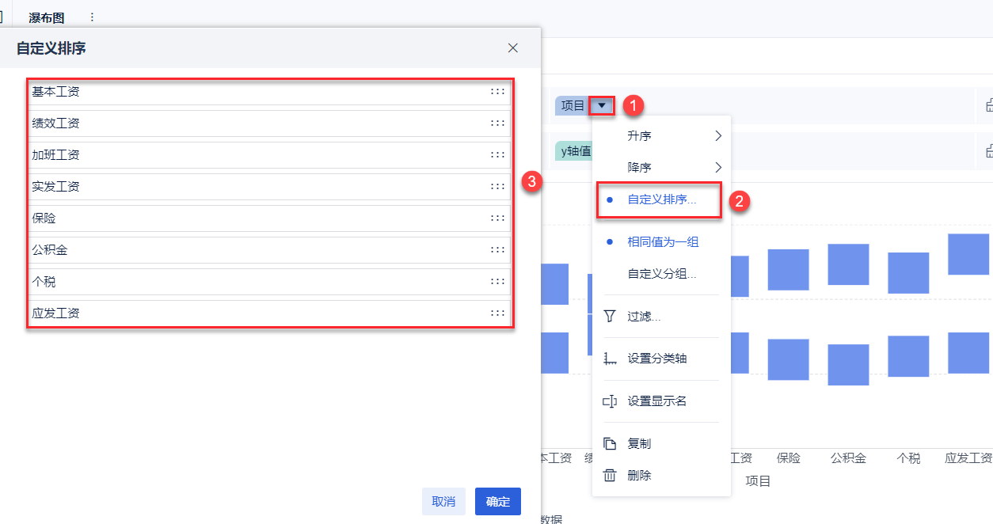Select 相同值为一组 grouping option
The width and height of the screenshot is (993, 524).
(x=663, y=242)
